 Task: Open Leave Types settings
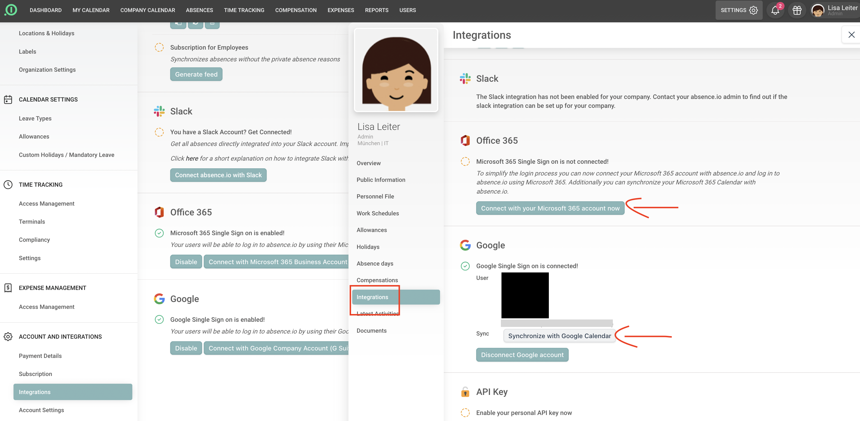coord(35,118)
